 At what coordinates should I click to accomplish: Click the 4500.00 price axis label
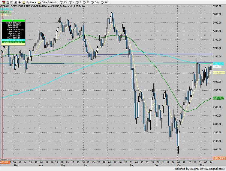pyautogui.click(x=217, y=107)
